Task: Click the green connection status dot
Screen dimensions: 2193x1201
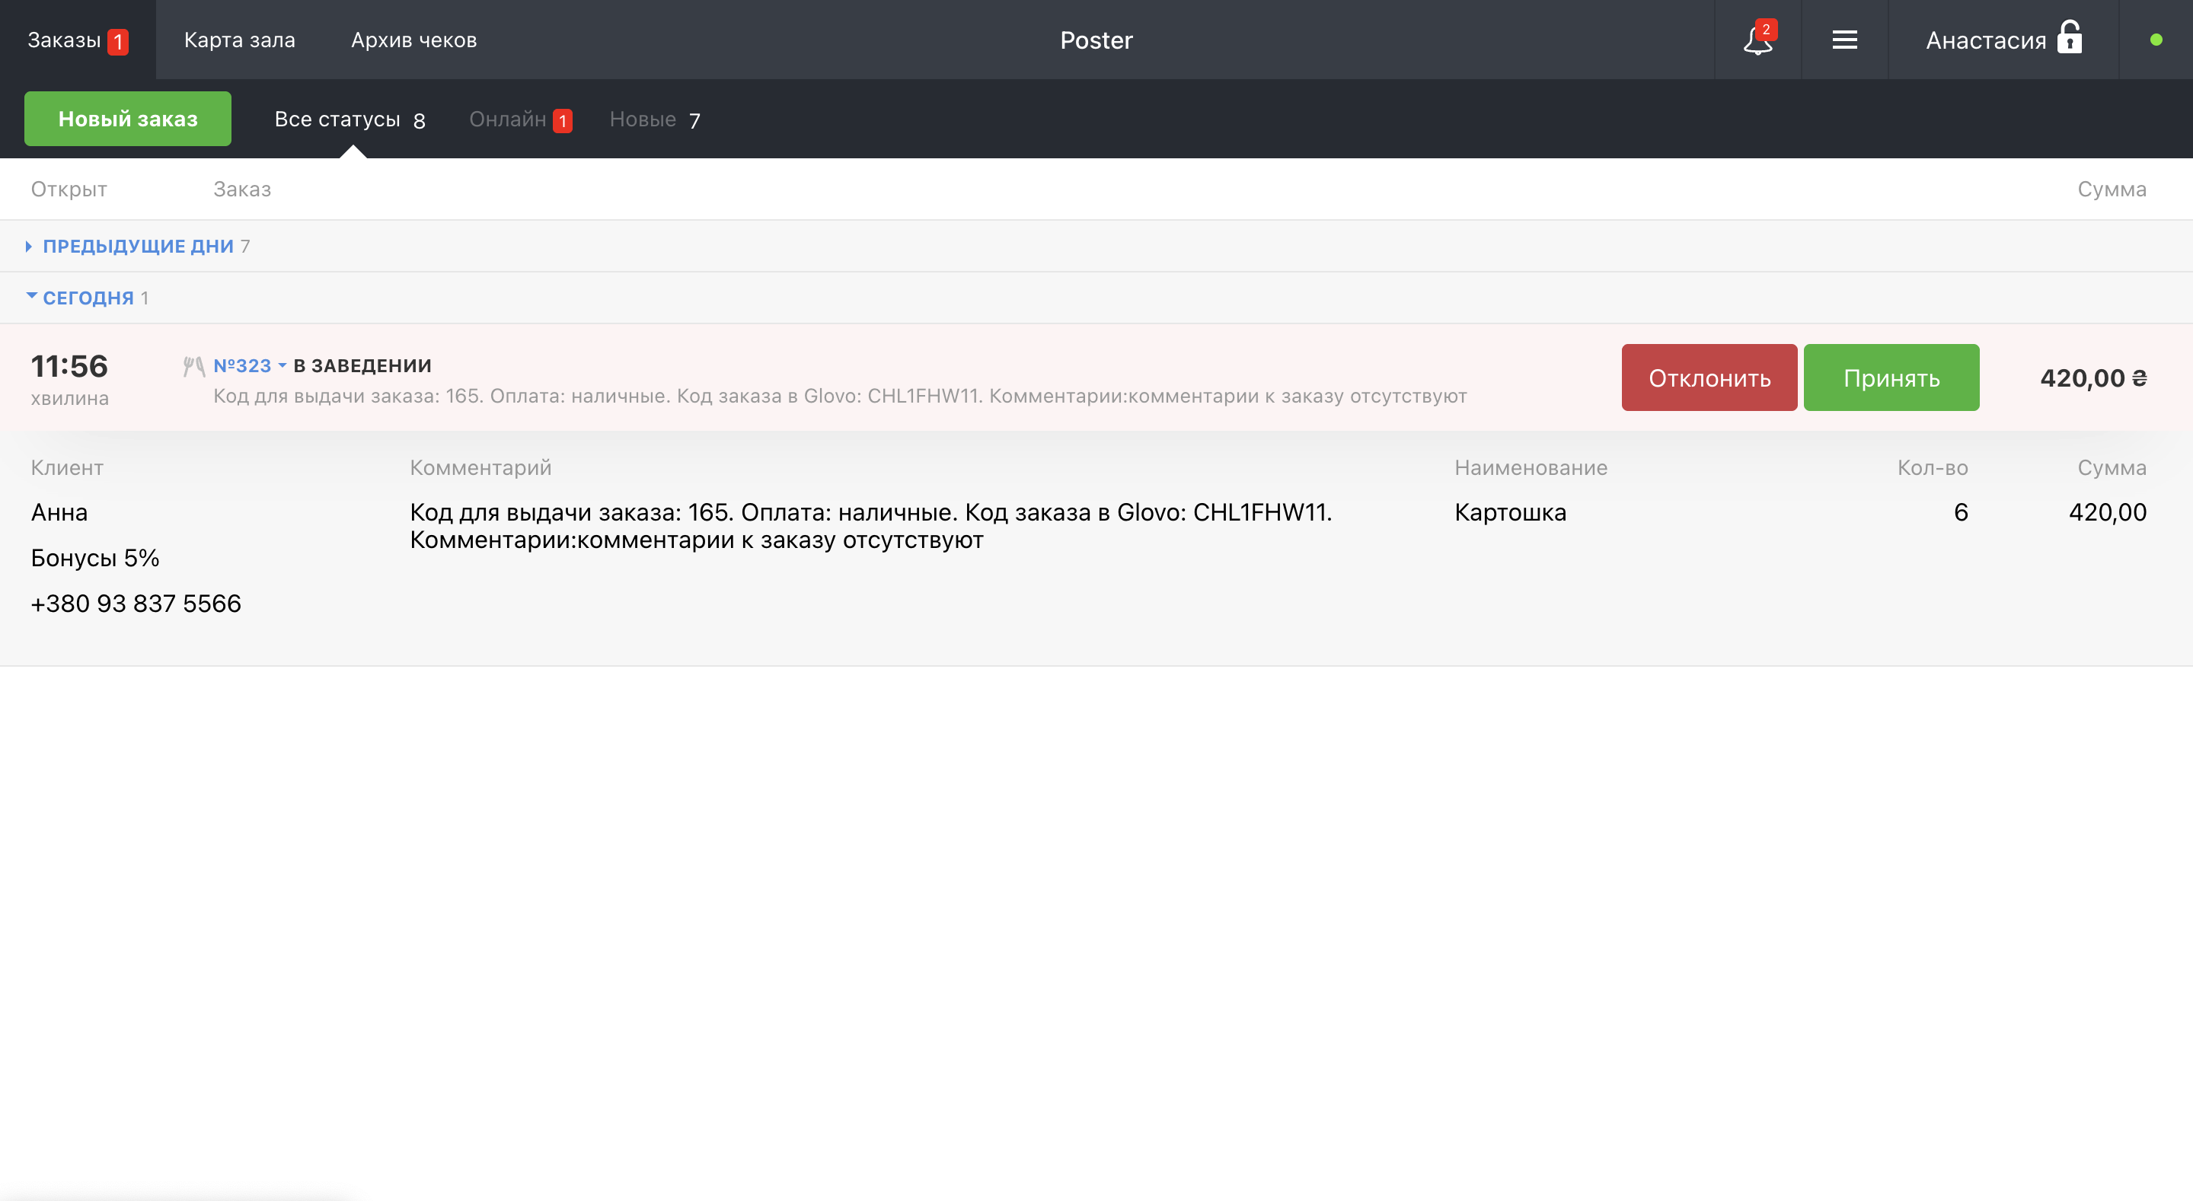Action: click(2156, 40)
